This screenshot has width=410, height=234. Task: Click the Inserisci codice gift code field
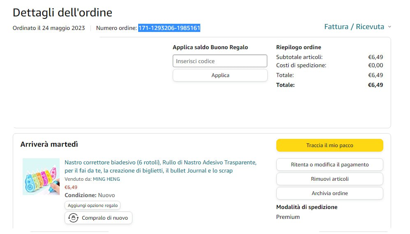220,61
